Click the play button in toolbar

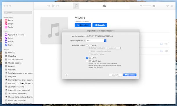(53, 6)
